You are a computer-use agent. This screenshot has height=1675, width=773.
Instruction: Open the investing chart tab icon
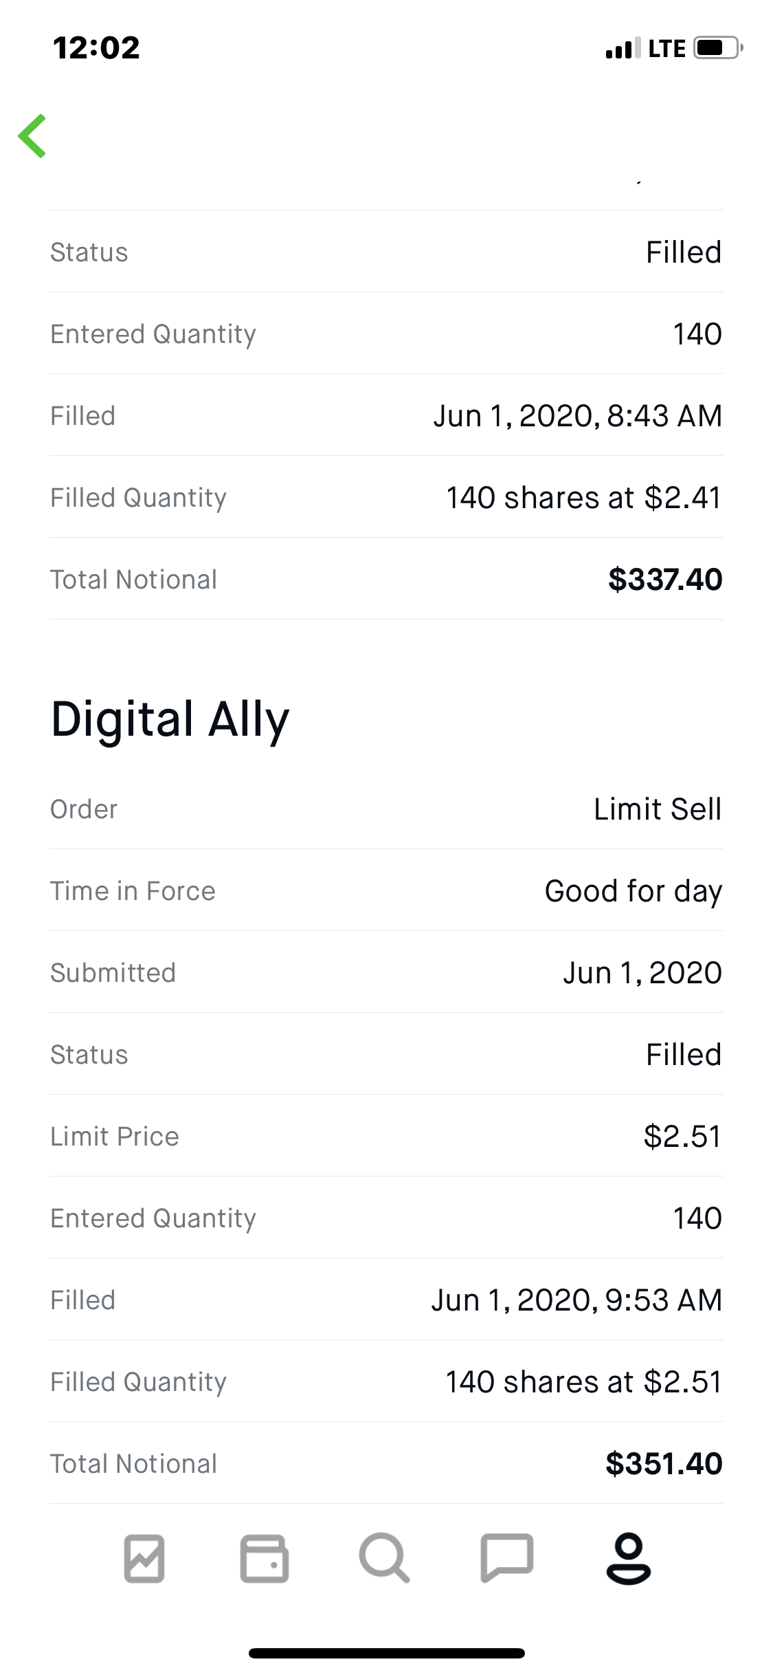(144, 1558)
